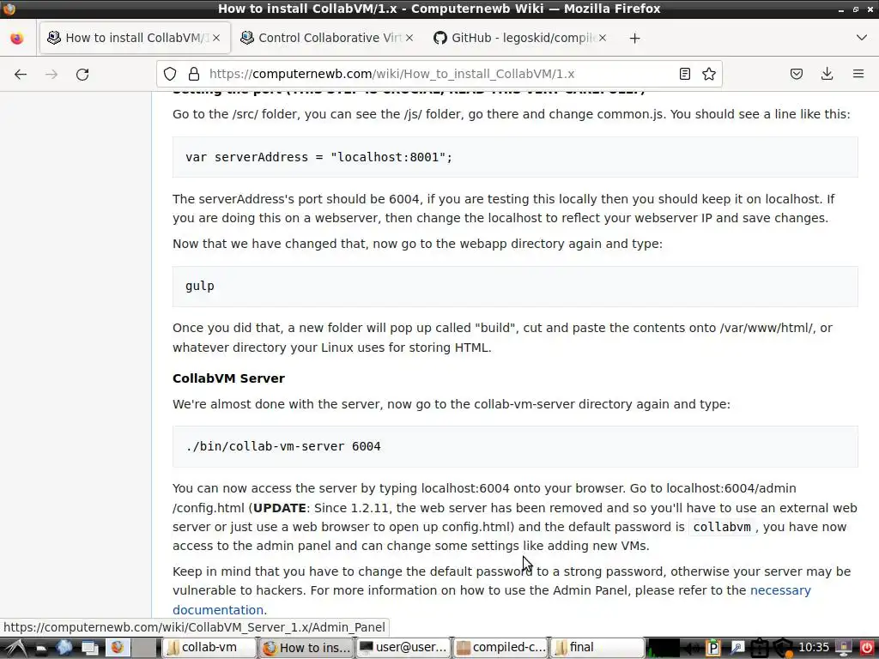879x659 pixels.
Task: Open the red power logout button
Action: click(x=867, y=648)
